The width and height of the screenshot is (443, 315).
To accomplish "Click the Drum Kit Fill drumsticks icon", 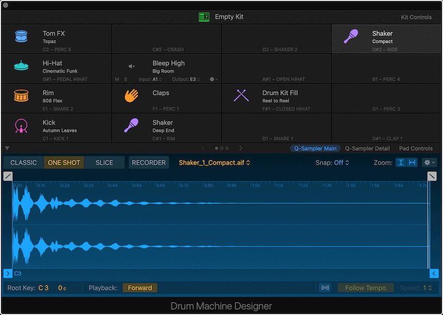I will point(241,96).
